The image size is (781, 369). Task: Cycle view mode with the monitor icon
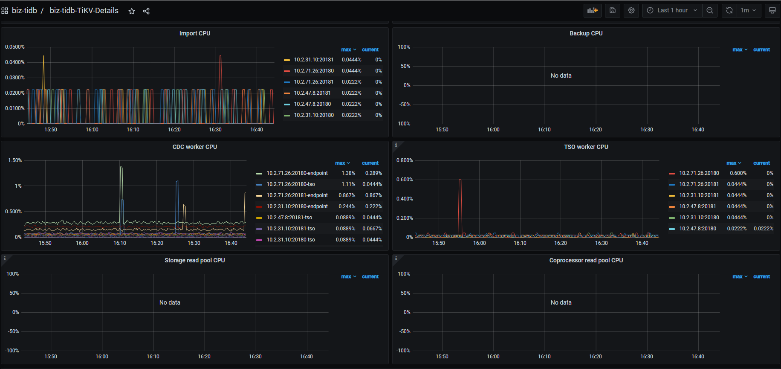pyautogui.click(x=772, y=11)
